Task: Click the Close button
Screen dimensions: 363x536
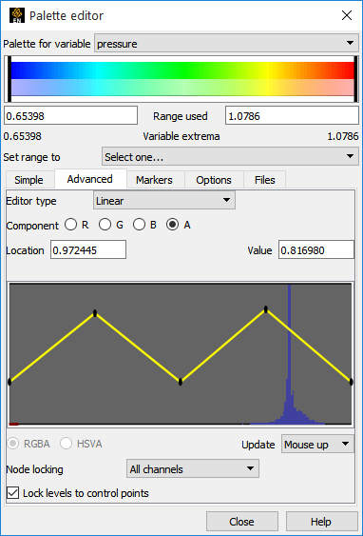Action: pyautogui.click(x=242, y=522)
